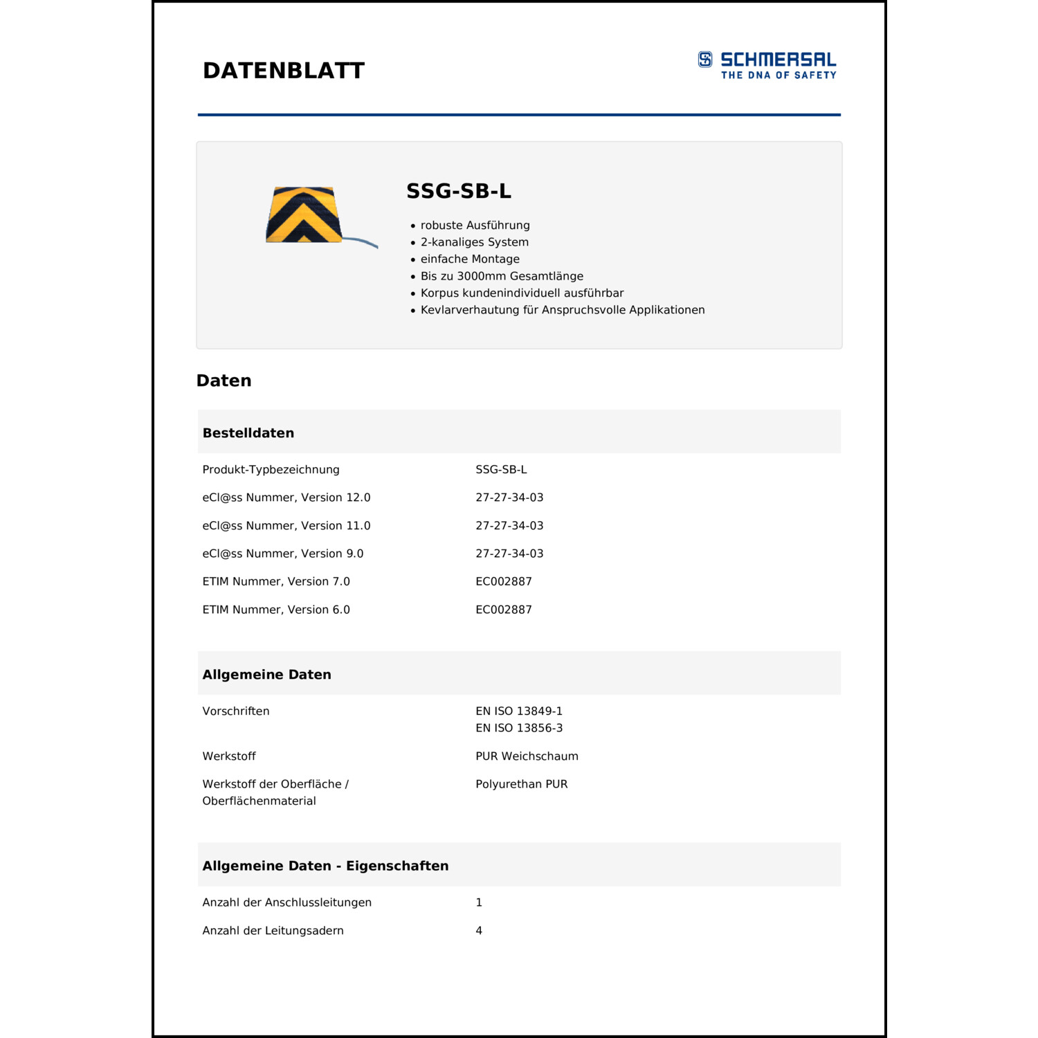Image resolution: width=1038 pixels, height=1038 pixels.
Task: Click the SSG-SB-L value in Bestelldaten
Action: [x=501, y=470]
